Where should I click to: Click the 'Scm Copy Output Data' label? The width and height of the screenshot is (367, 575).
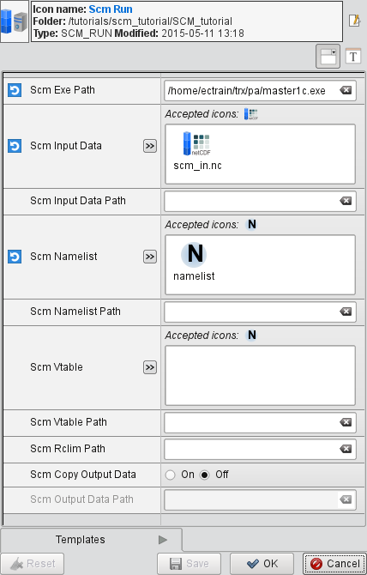[x=83, y=475]
